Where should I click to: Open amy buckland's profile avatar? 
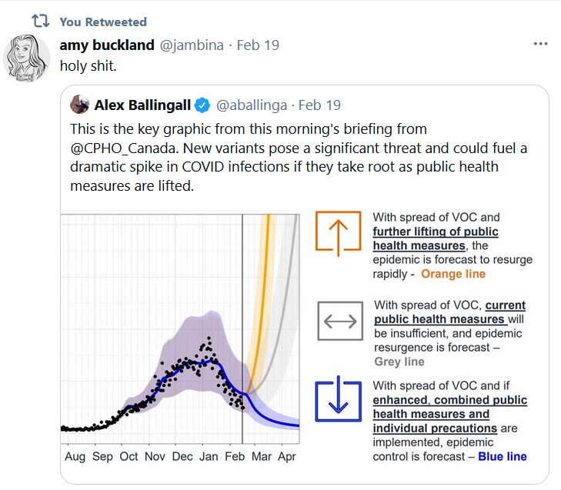click(26, 58)
